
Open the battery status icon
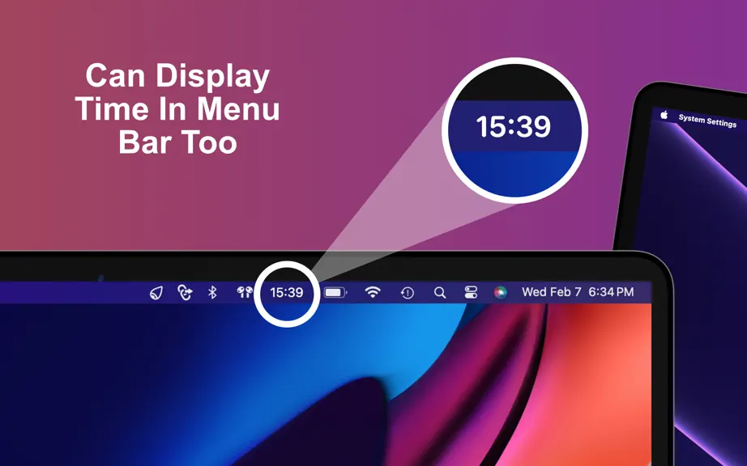click(336, 292)
